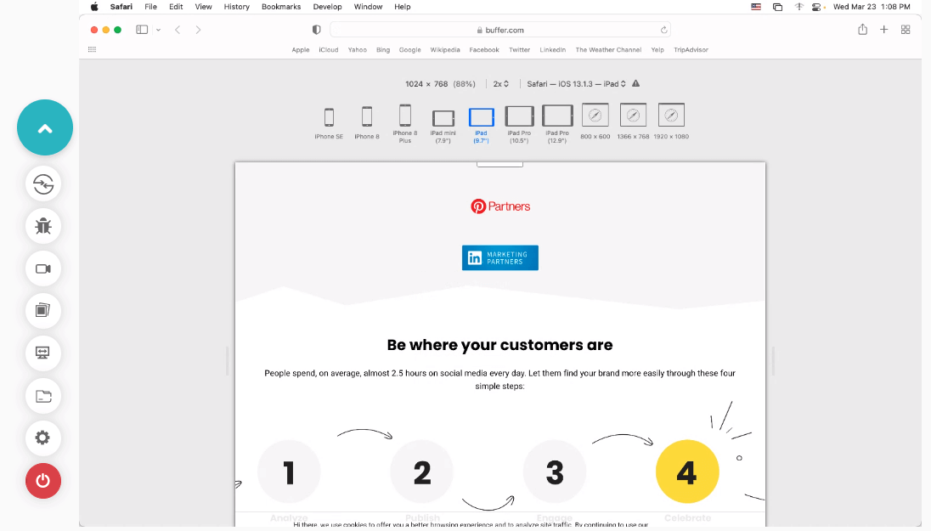Click the Safari sidebar toggle icon
The image size is (931, 531).
[x=142, y=30]
